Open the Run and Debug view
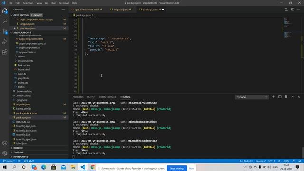The image size is (304, 171). [5, 42]
